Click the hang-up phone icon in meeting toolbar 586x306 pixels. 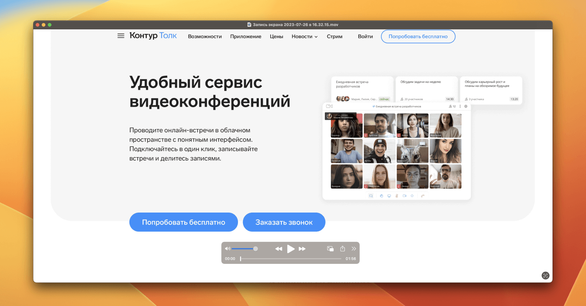click(x=422, y=196)
